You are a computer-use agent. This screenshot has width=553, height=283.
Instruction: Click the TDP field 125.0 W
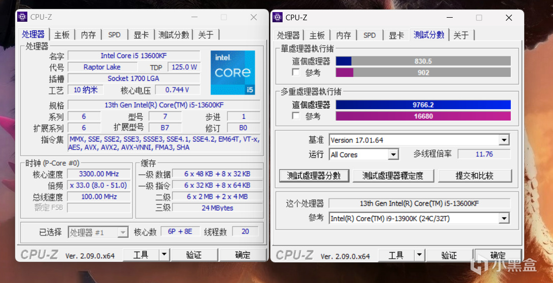[184, 67]
